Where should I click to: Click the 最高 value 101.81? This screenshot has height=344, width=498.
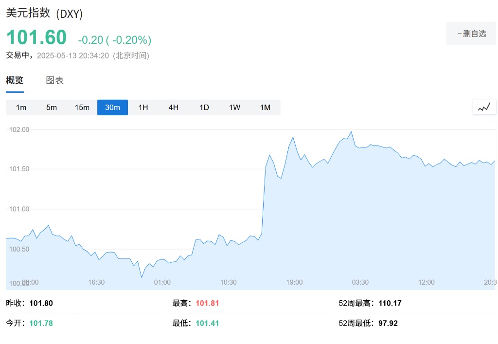pyautogui.click(x=207, y=304)
